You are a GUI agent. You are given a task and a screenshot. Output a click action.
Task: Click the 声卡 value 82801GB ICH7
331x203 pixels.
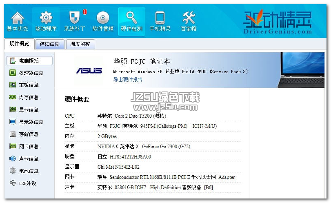pos(155,187)
